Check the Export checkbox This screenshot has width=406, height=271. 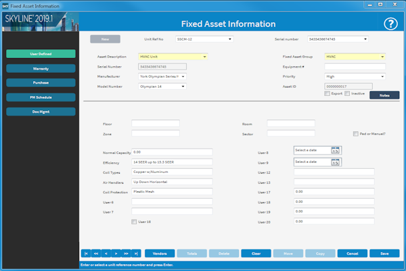tap(328, 93)
